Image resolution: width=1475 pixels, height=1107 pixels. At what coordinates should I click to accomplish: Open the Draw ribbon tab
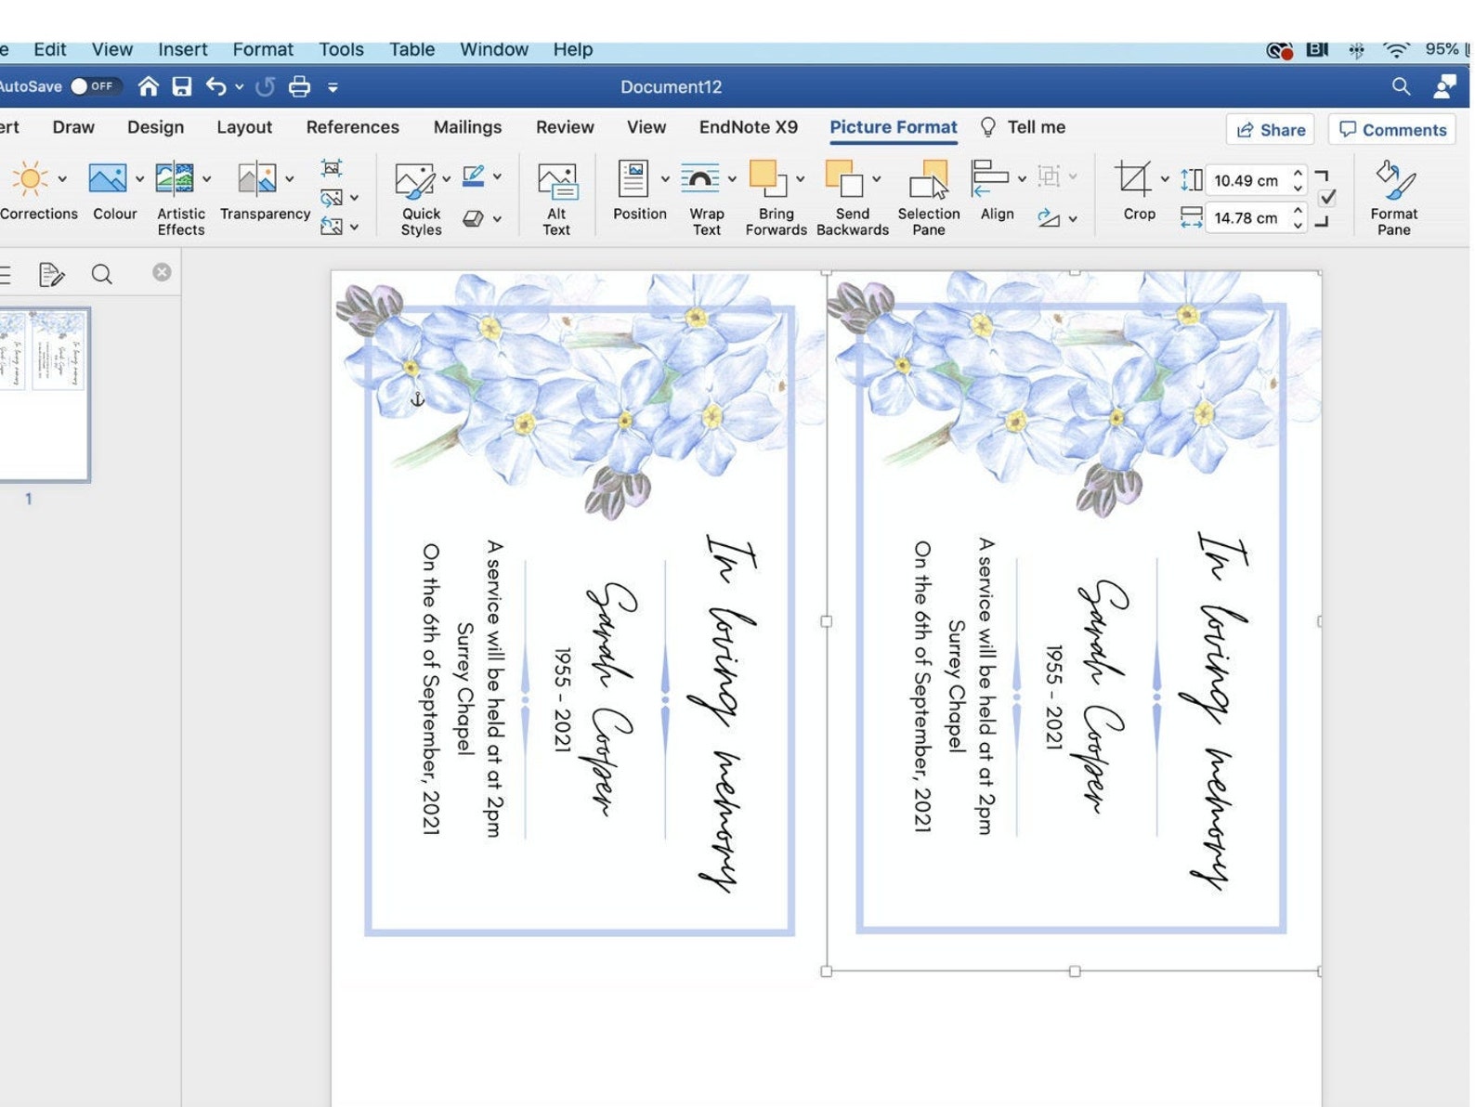[73, 127]
